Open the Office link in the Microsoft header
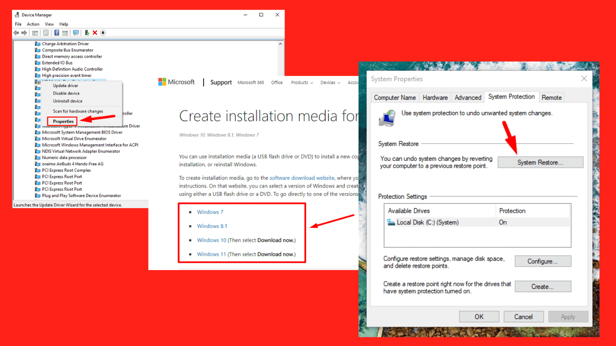Viewport: 616px width, 346px height. [x=277, y=83]
